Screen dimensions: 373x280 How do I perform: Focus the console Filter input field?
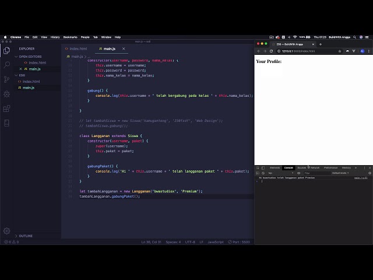[317, 173]
